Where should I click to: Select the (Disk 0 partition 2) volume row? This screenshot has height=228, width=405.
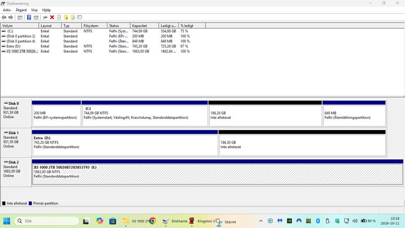pyautogui.click(x=103, y=36)
